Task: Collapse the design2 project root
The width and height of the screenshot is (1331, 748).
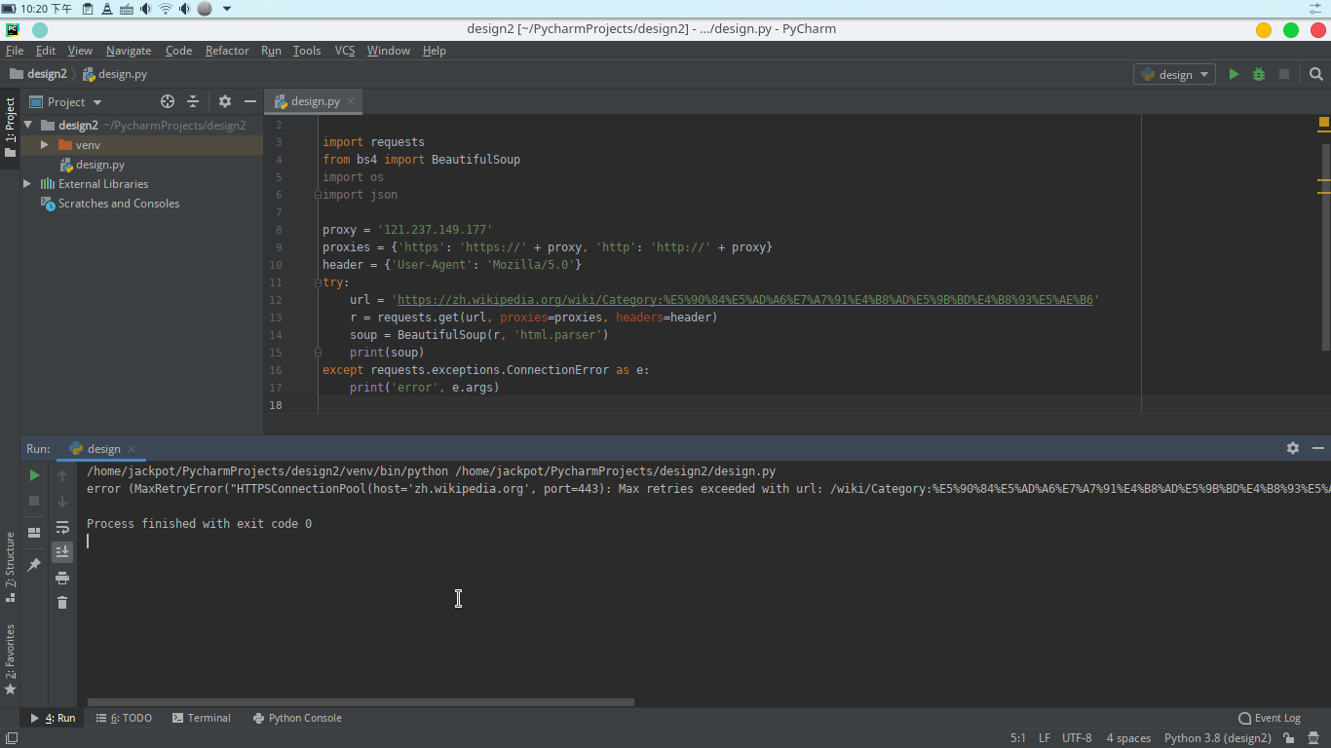Action: point(28,125)
